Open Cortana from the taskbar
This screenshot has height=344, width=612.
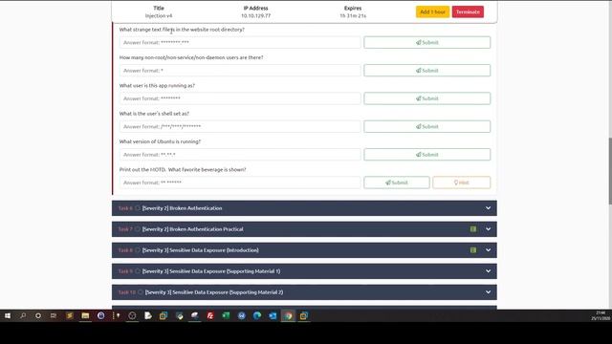pyautogui.click(x=38, y=316)
